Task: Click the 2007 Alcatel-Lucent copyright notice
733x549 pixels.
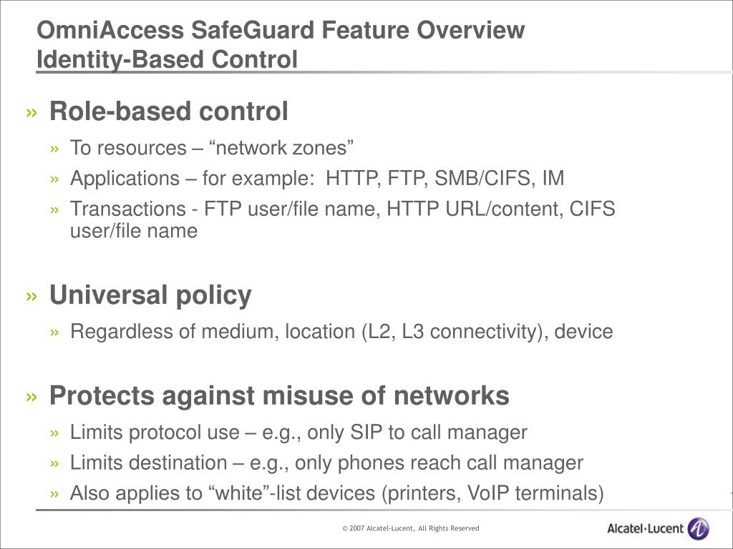Action: (x=411, y=528)
